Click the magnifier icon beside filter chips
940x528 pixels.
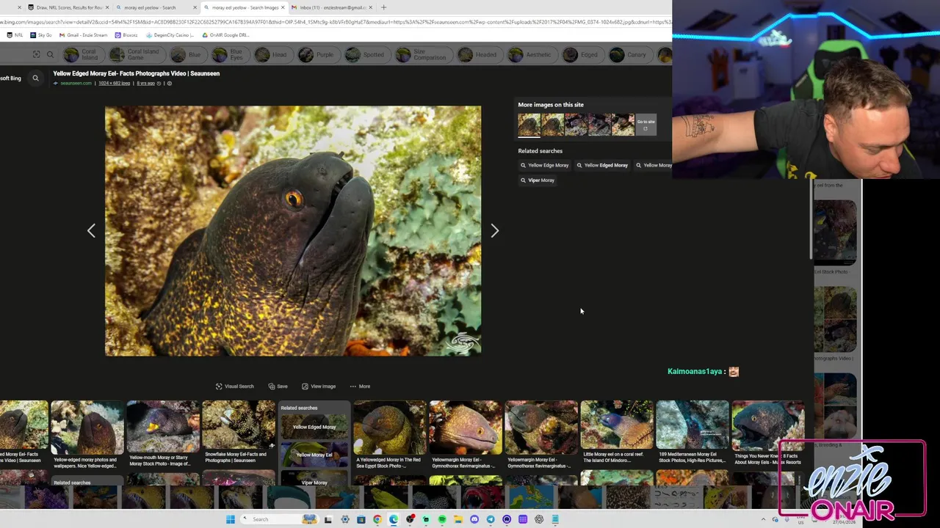(x=50, y=54)
